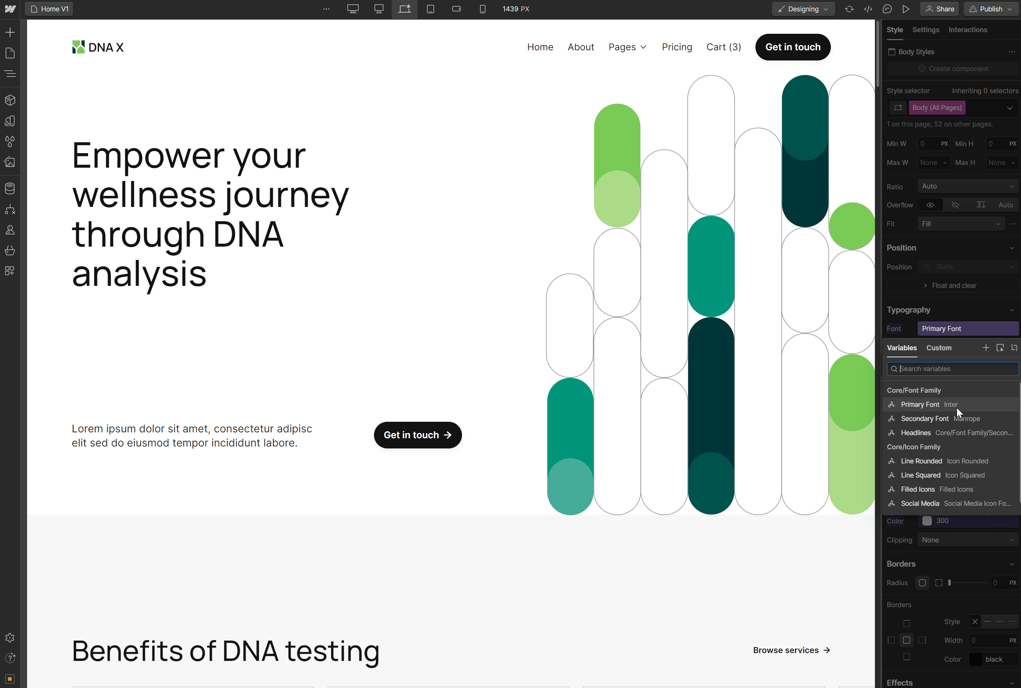
Task: Expand the Body (All Pages) selector dropdown
Action: [1010, 108]
